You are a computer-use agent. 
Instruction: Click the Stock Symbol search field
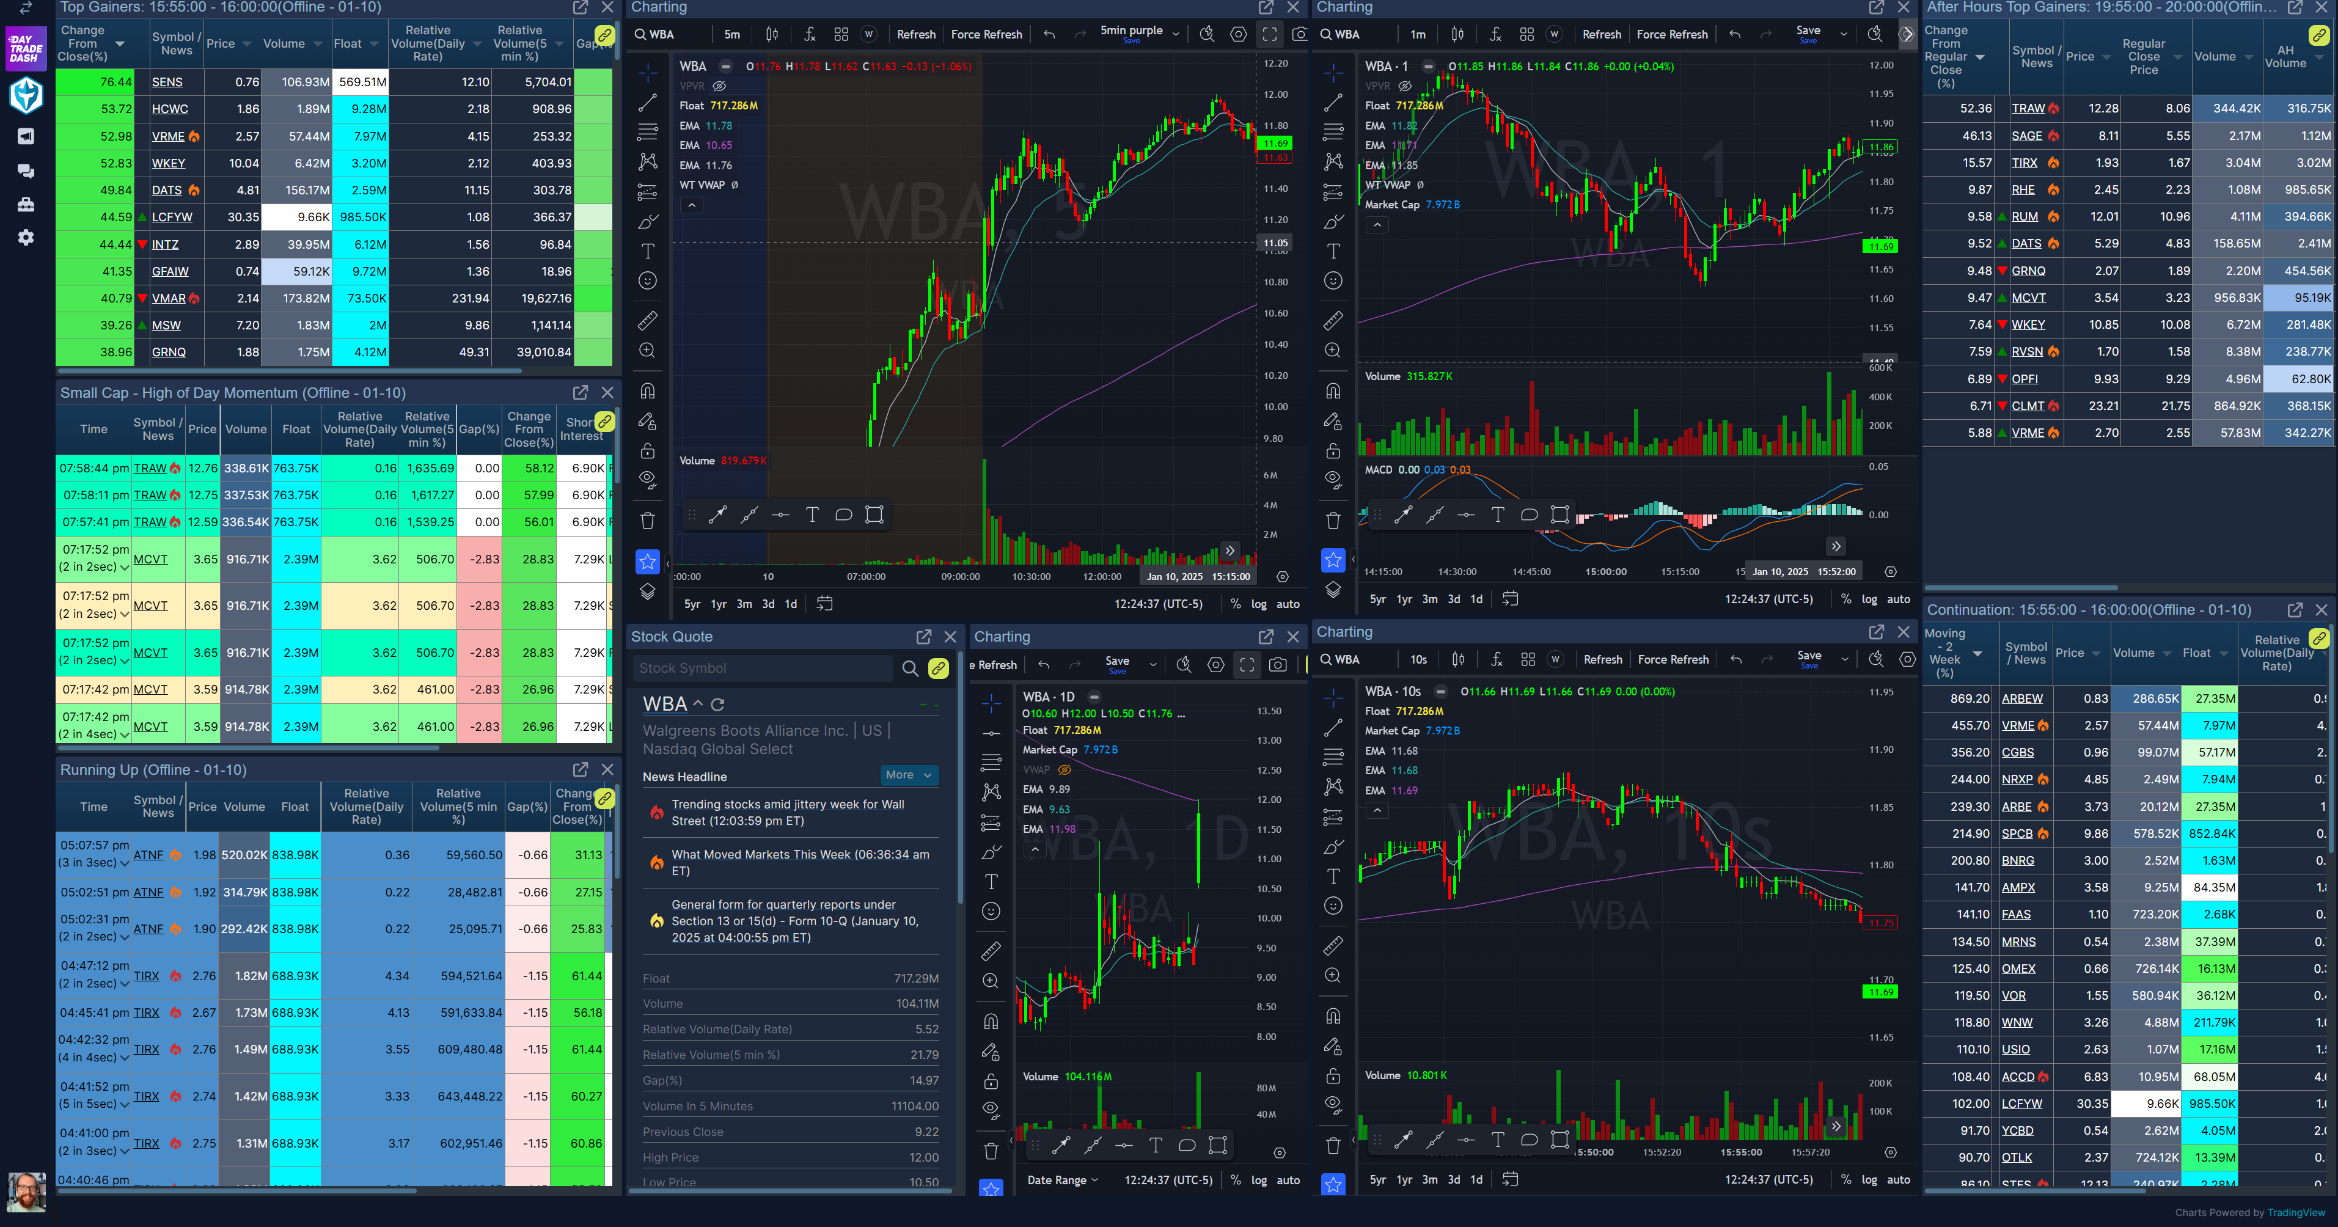[x=763, y=668]
